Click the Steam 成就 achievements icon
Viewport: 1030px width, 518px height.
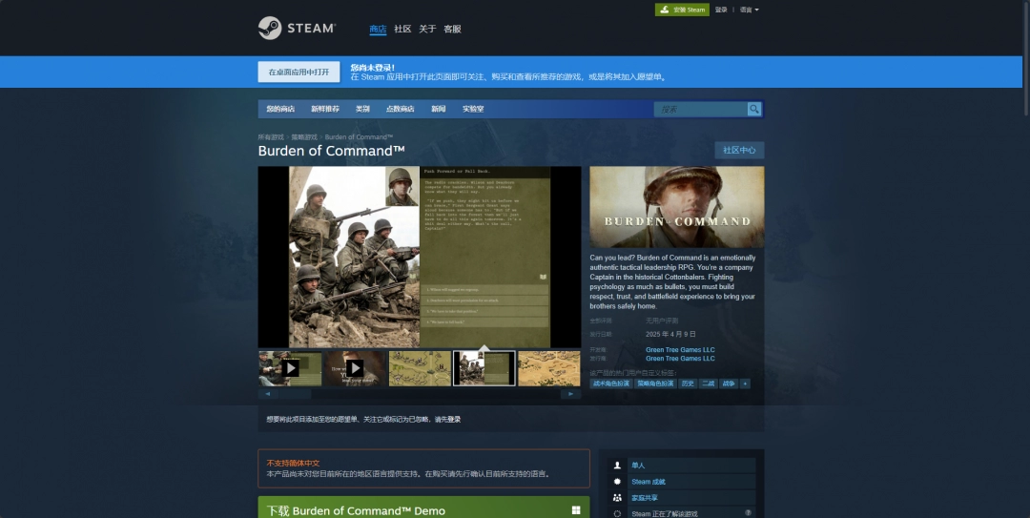[x=618, y=482]
